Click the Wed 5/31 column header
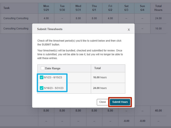 (x=78, y=8)
